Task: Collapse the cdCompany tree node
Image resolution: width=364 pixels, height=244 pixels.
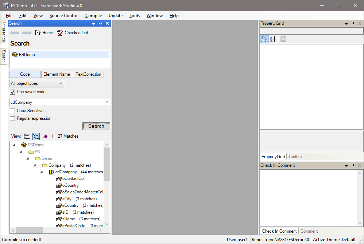Action: tap(42, 172)
